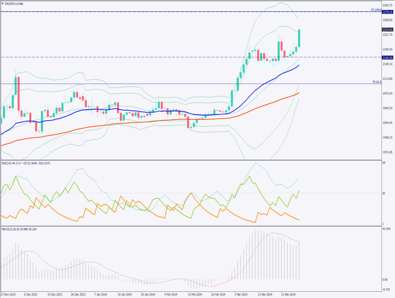Click the triangle arrow beside XAUUSD.m,Daily
Screen dimensions: 395x298
click(x=3, y=3)
